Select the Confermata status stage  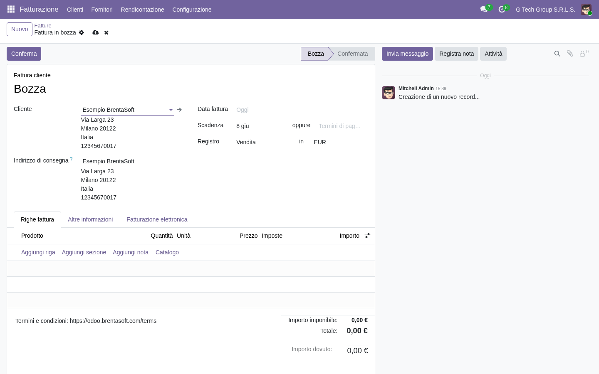pos(353,54)
